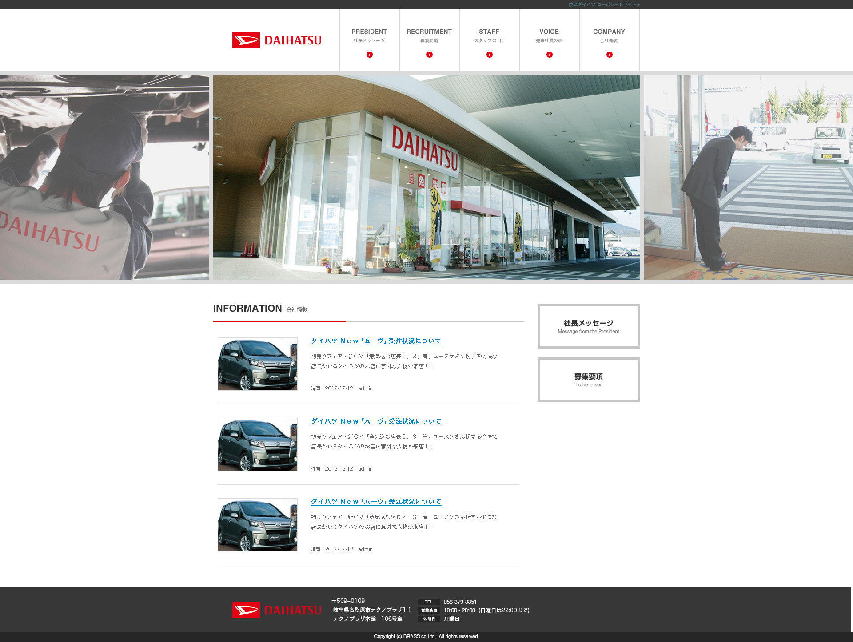Click the third article's car thumbnail
Image resolution: width=853 pixels, height=642 pixels.
[258, 525]
